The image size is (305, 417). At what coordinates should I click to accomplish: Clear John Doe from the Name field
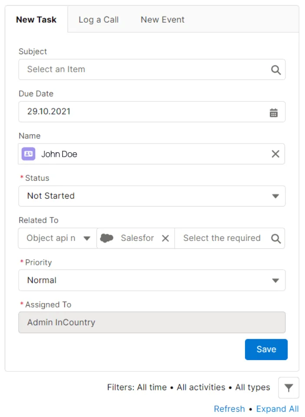pyautogui.click(x=275, y=153)
